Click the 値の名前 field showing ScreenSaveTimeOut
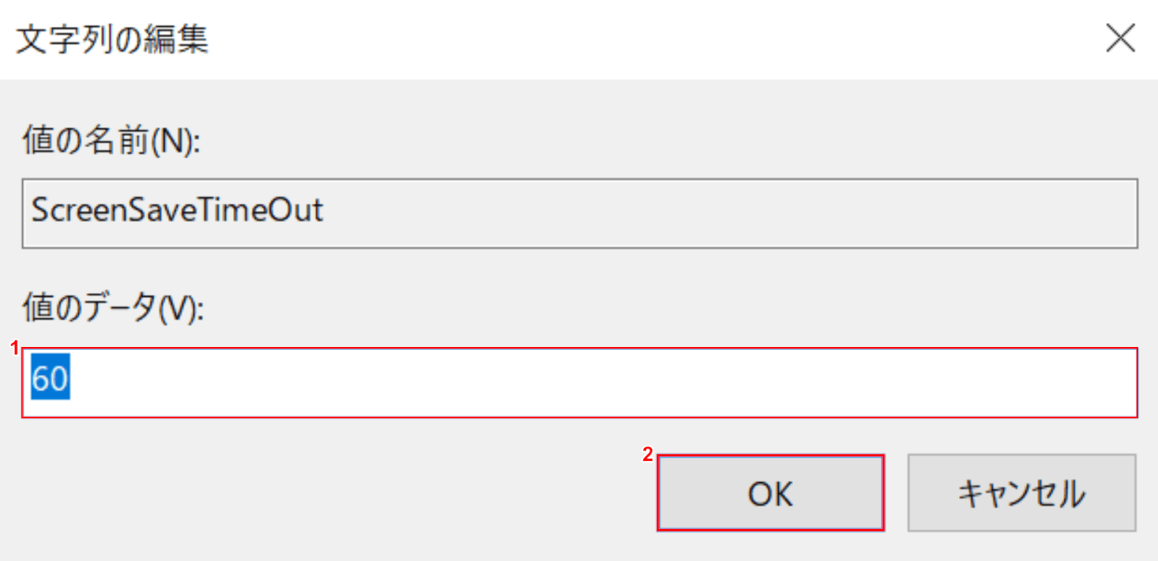The height and width of the screenshot is (561, 1158). point(579,213)
